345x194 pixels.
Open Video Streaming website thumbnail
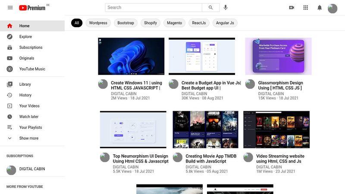[x=276, y=130]
